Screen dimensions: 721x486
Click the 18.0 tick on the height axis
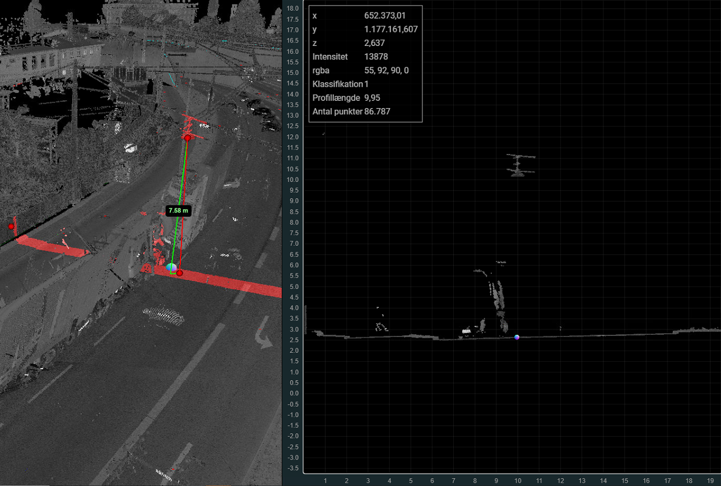pos(292,8)
